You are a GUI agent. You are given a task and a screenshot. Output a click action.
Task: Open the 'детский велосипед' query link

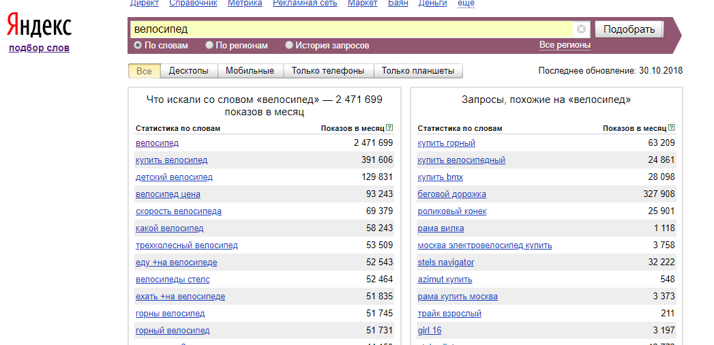(174, 177)
